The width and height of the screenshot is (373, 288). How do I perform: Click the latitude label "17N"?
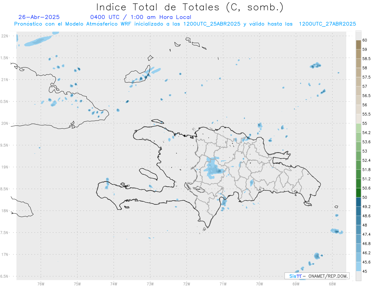[x=5, y=254]
